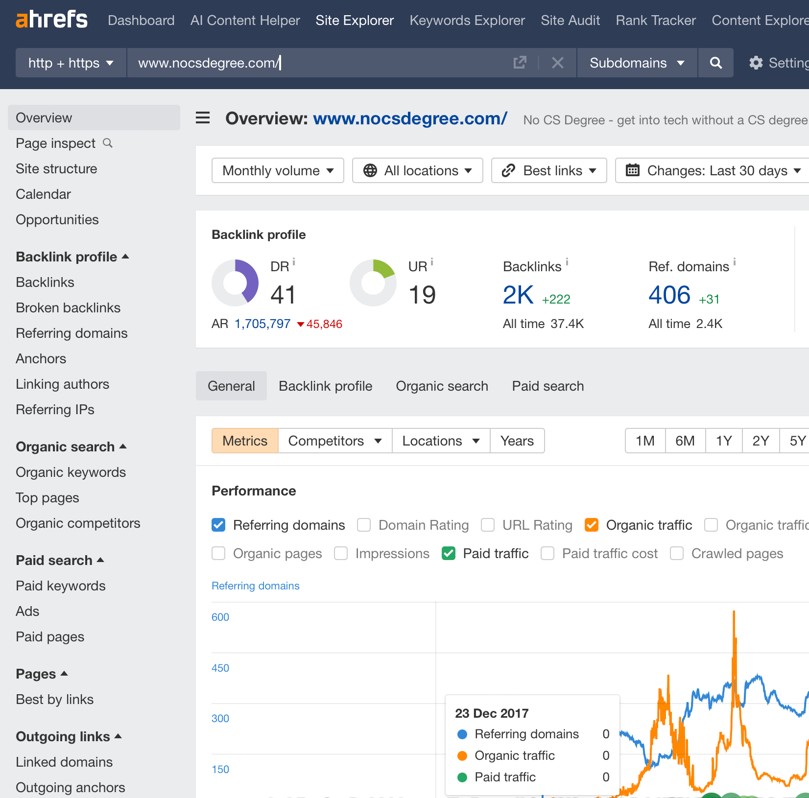Switch to the Organic search tab

pos(441,386)
